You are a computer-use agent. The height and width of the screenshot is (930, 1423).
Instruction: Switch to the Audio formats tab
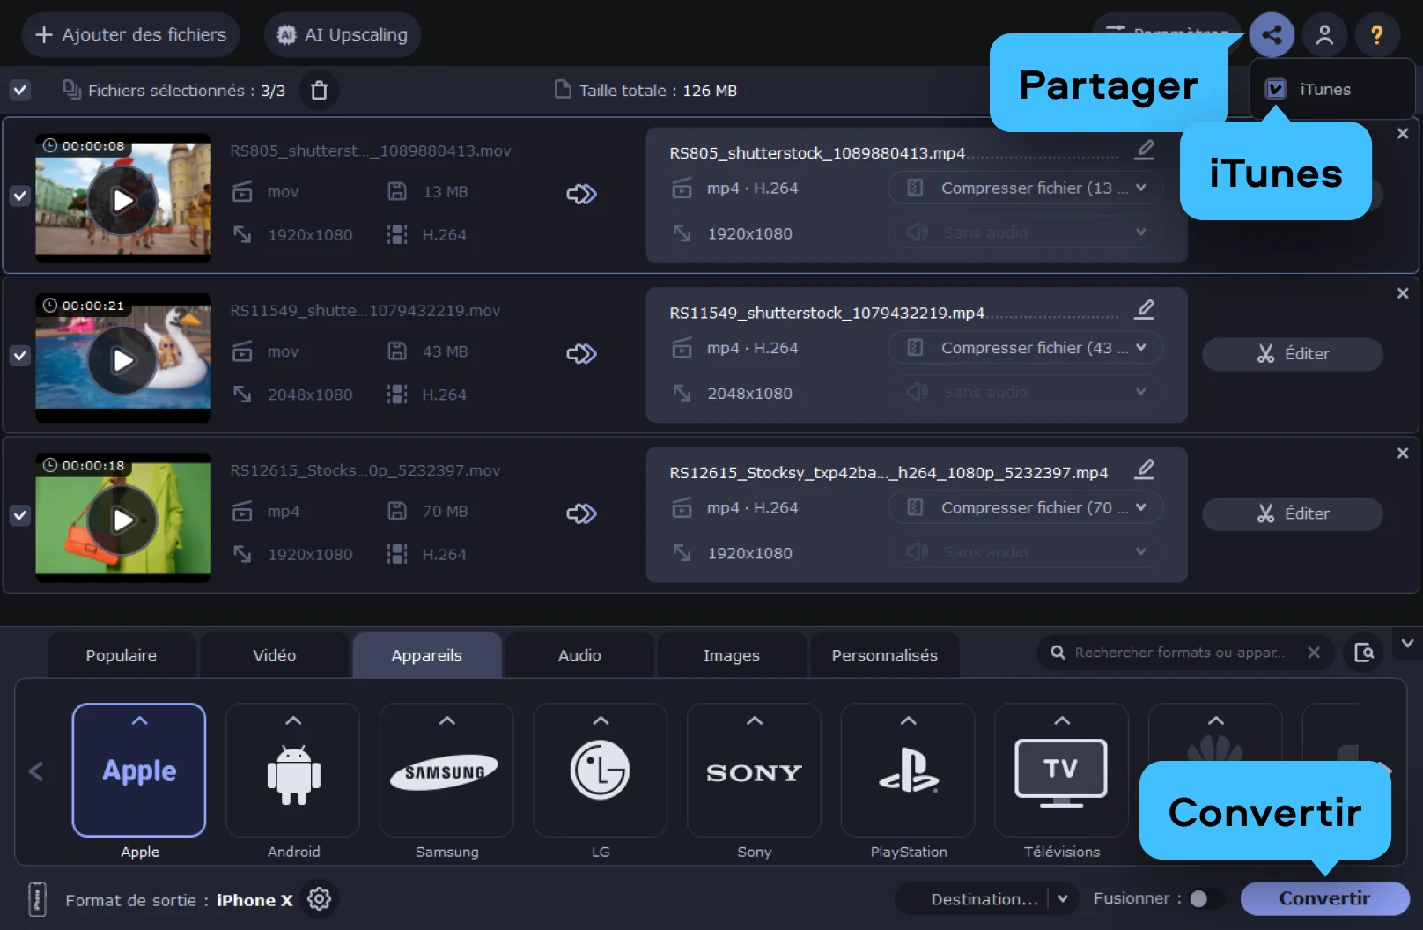579,655
